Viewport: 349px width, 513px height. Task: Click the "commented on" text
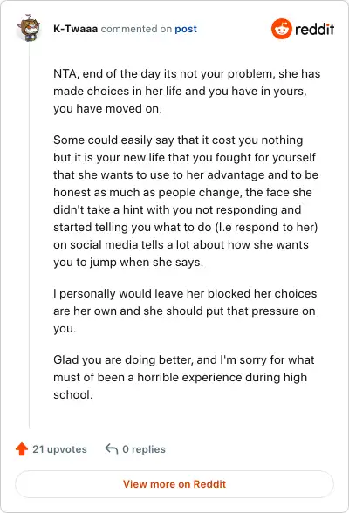(x=136, y=29)
